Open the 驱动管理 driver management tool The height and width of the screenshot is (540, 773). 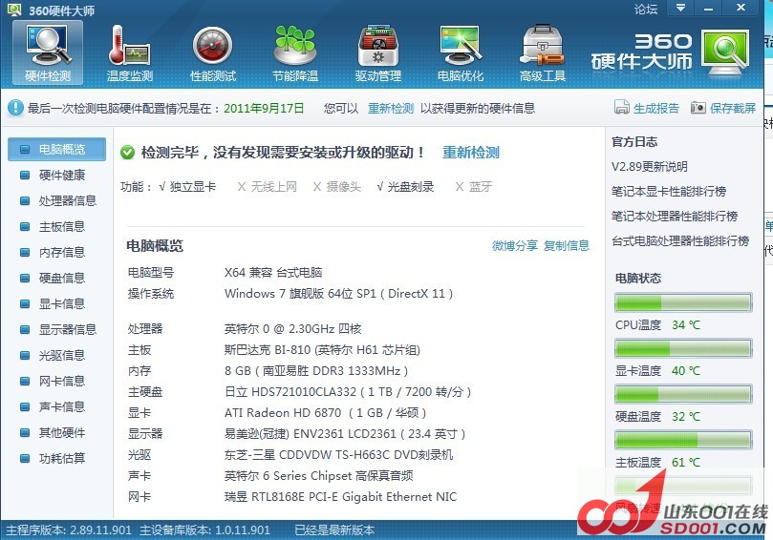(x=377, y=52)
